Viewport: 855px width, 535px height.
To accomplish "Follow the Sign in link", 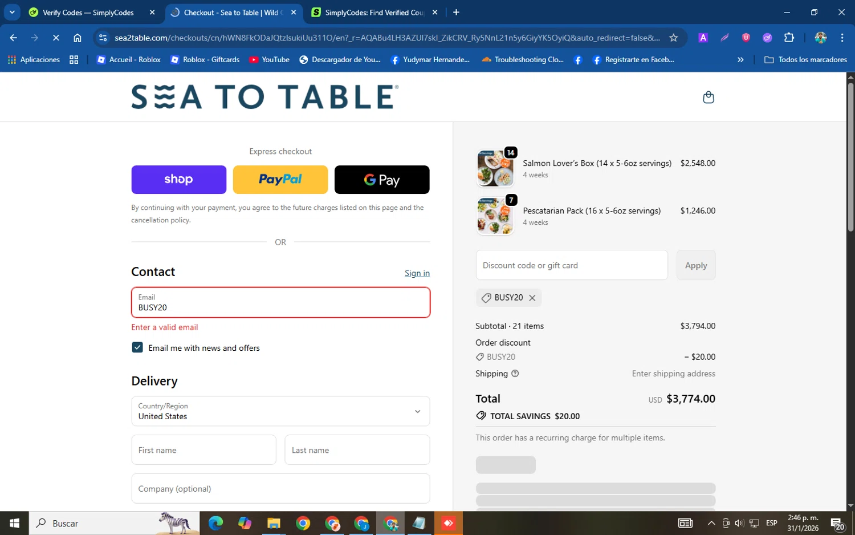I will click(417, 273).
